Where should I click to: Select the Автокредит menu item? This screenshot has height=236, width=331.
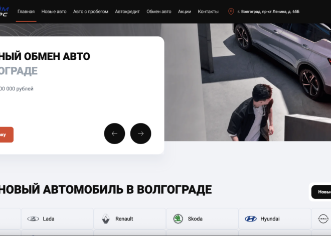[127, 12]
